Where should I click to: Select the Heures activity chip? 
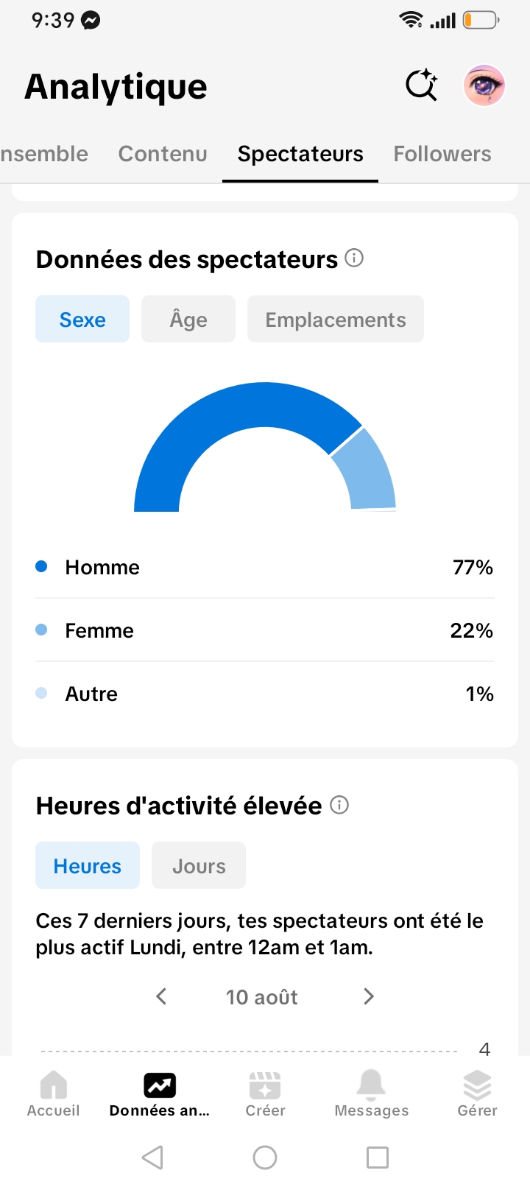pos(88,865)
